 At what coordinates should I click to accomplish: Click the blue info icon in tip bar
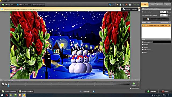pos(2,9)
